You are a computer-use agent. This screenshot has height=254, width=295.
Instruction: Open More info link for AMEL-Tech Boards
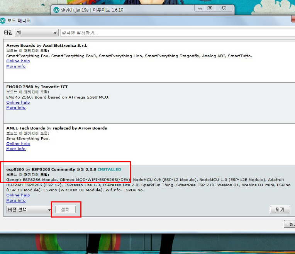16,149
